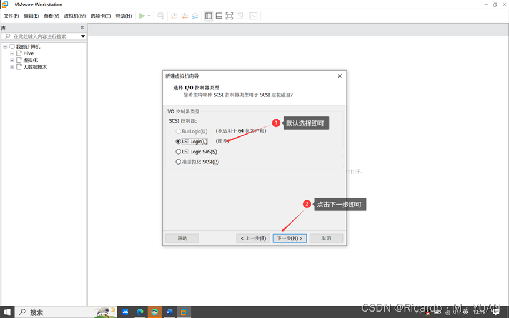Click the 大数据技术 folder document icon
The width and height of the screenshot is (509, 318).
(19, 67)
